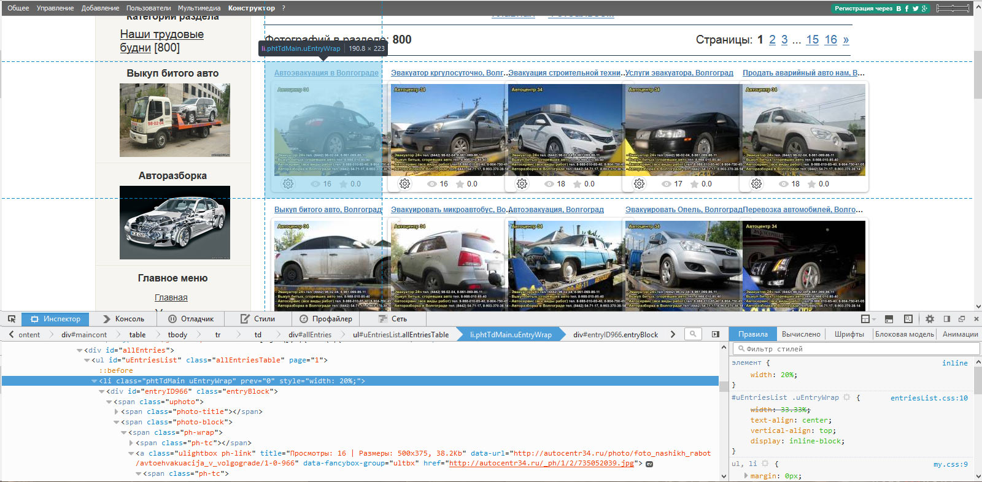
Task: Open devtools settings gear icon
Action: 929,319
